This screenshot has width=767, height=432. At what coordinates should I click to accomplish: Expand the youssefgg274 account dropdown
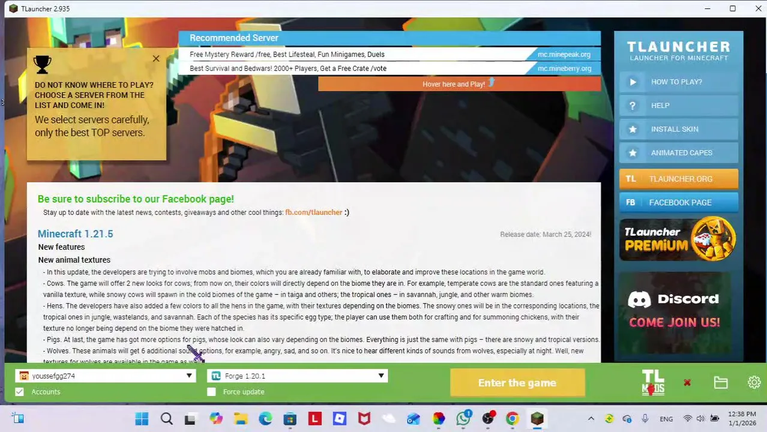tap(189, 376)
